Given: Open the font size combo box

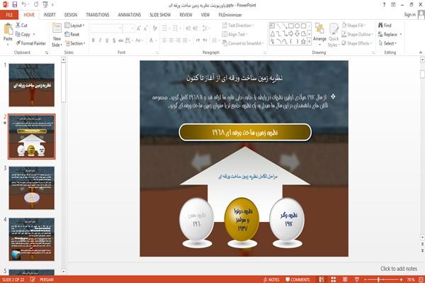Looking at the screenshot, I should pyautogui.click(x=128, y=28).
